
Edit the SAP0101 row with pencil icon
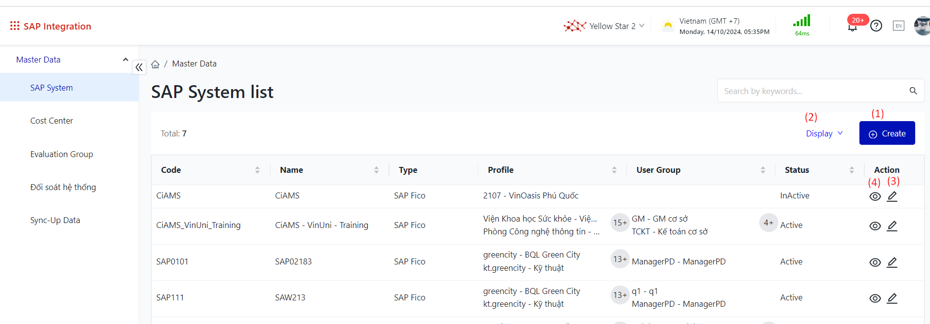click(891, 262)
